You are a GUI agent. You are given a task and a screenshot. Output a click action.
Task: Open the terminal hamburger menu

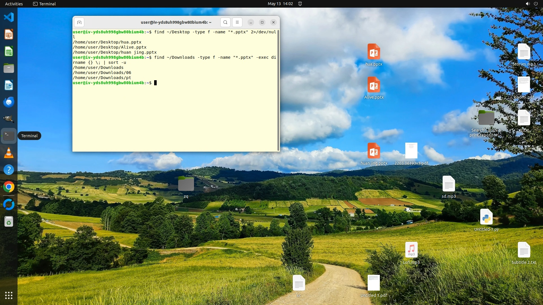tap(237, 22)
